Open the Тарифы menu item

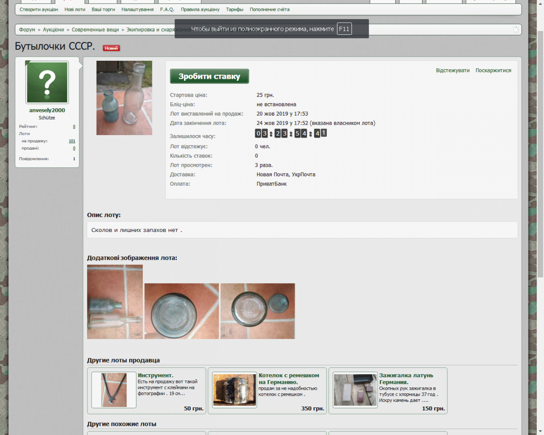point(234,10)
